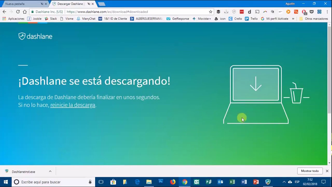Open File Explorer from taskbar

pyautogui.click(x=149, y=182)
